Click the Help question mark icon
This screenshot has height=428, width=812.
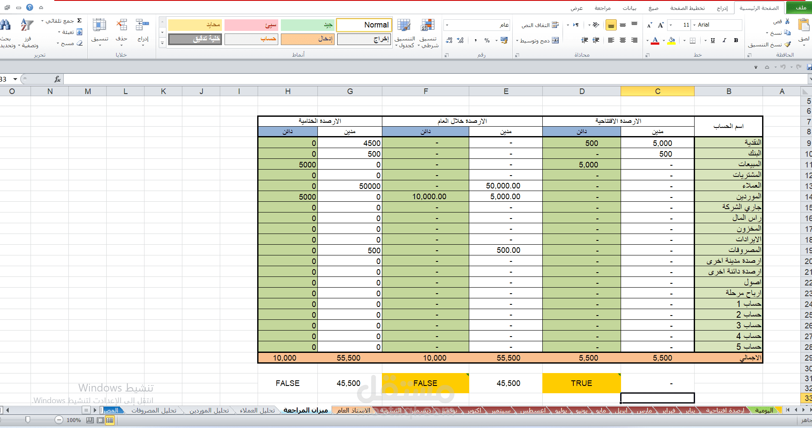30,7
